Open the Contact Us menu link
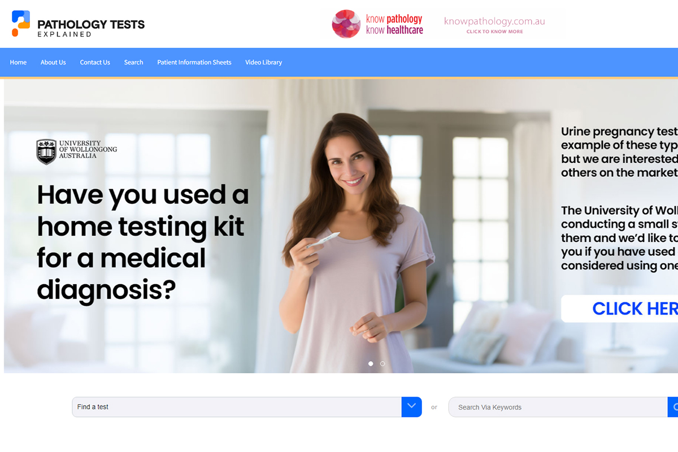Image resolution: width=678 pixels, height=452 pixels. (95, 62)
